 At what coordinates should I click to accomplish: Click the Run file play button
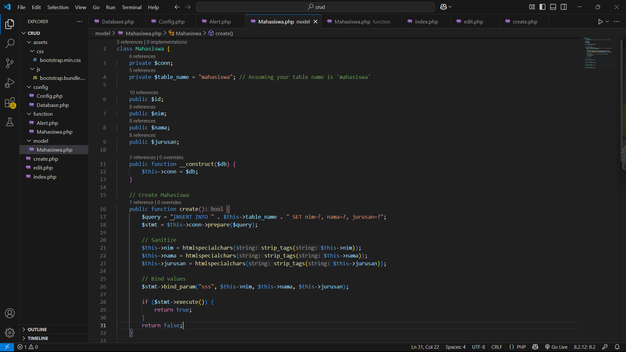pos(600,22)
